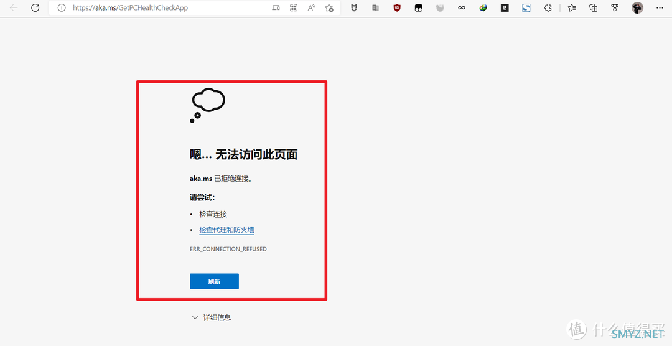Click the blue 刷新 button
This screenshot has height=346, width=672.
(x=214, y=281)
